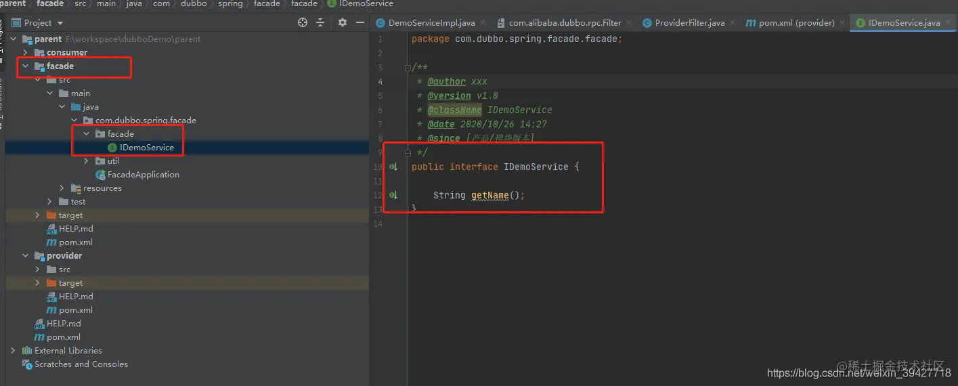The width and height of the screenshot is (958, 386).
Task: Click the com breadcrumb in navigation bar
Action: coord(161,3)
